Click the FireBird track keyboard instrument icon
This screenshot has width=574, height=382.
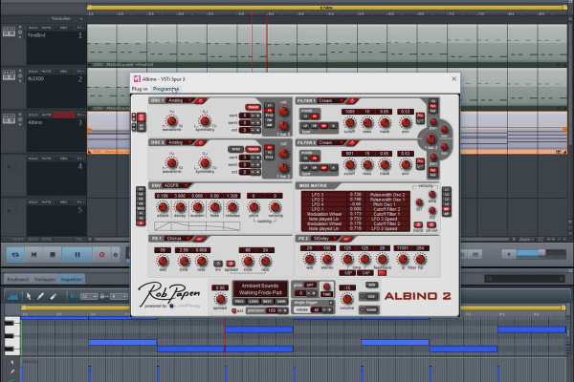[10, 32]
